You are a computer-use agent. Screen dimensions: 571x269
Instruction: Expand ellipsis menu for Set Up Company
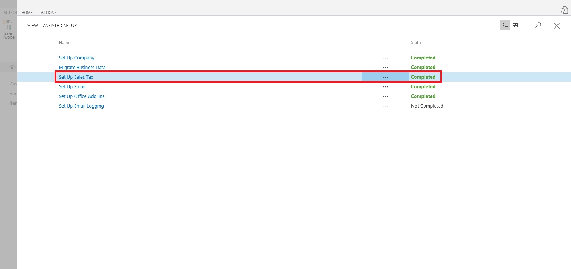[x=385, y=58]
